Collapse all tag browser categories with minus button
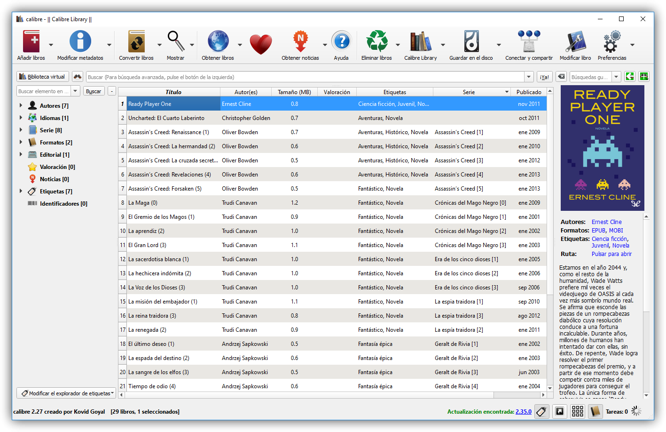Viewport: 666px width, 432px height. [112, 91]
